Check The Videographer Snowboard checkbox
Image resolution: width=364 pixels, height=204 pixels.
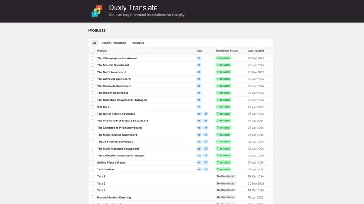92,58
